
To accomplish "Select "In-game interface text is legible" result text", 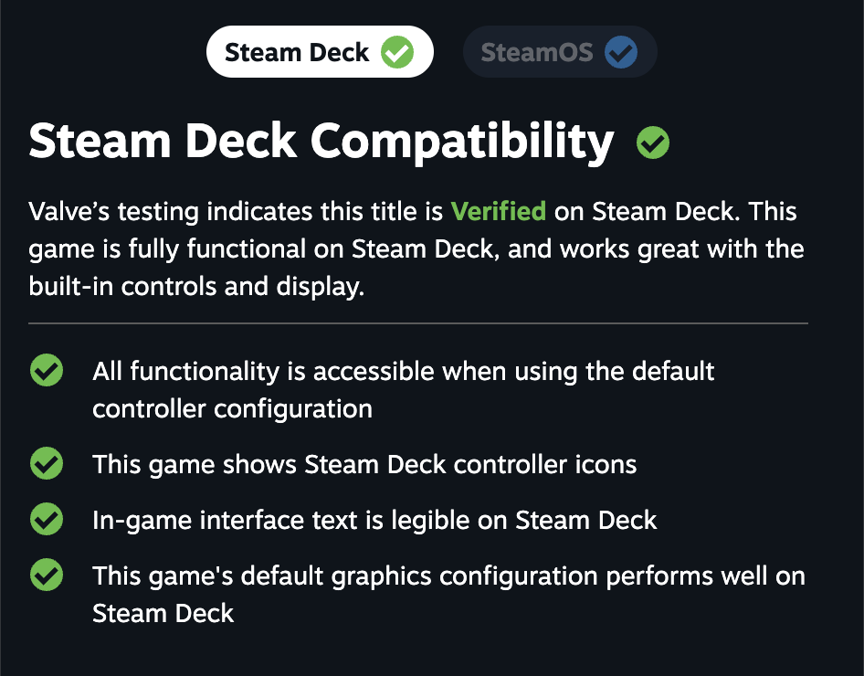I will coord(374,521).
